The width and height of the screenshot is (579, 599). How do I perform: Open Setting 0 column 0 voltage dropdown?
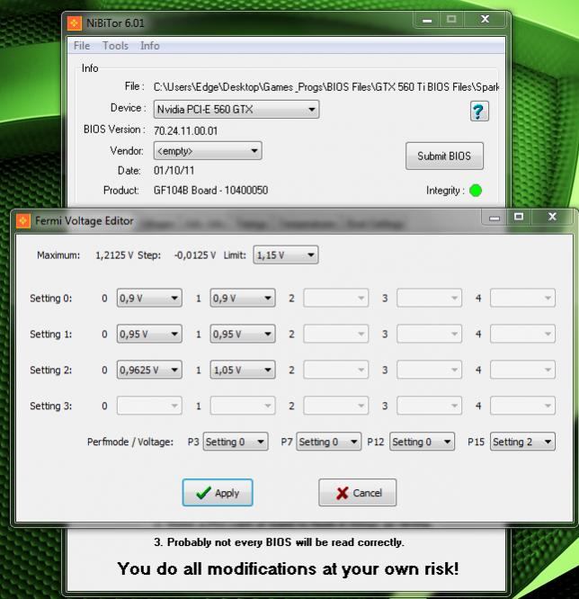(x=149, y=298)
